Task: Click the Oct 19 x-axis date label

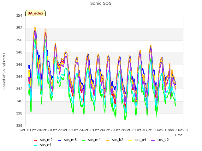Action: click(x=25, y=130)
